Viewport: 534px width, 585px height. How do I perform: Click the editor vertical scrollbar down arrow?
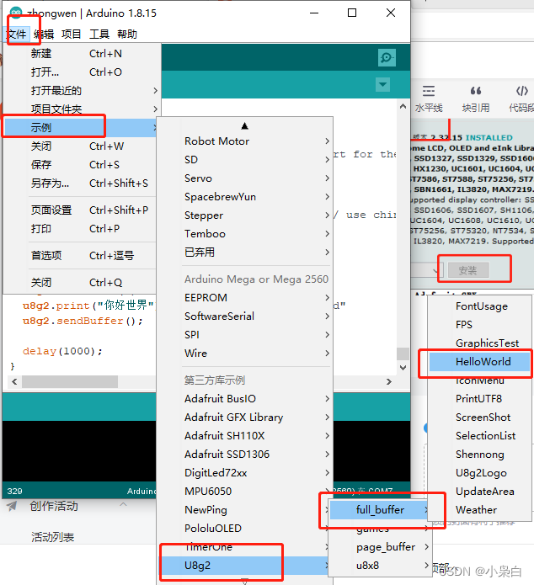point(403,368)
